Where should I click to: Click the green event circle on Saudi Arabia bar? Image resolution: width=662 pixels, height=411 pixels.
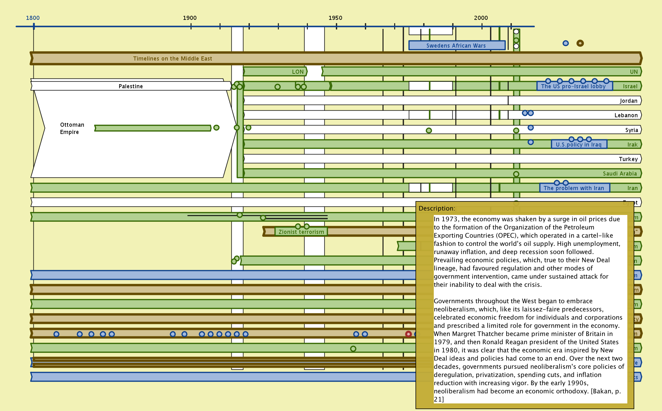[516, 174]
